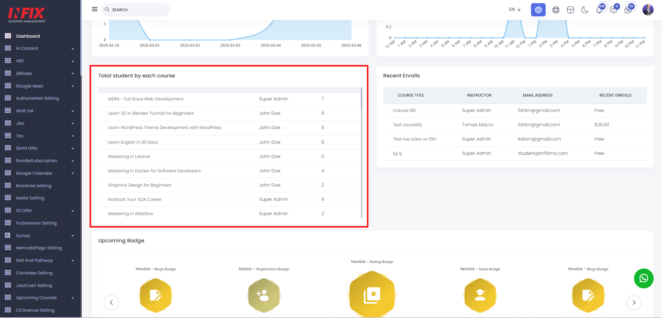This screenshot has width=662, height=318.
Task: Toggle the hamburger sidebar menu icon
Action: pos(95,9)
